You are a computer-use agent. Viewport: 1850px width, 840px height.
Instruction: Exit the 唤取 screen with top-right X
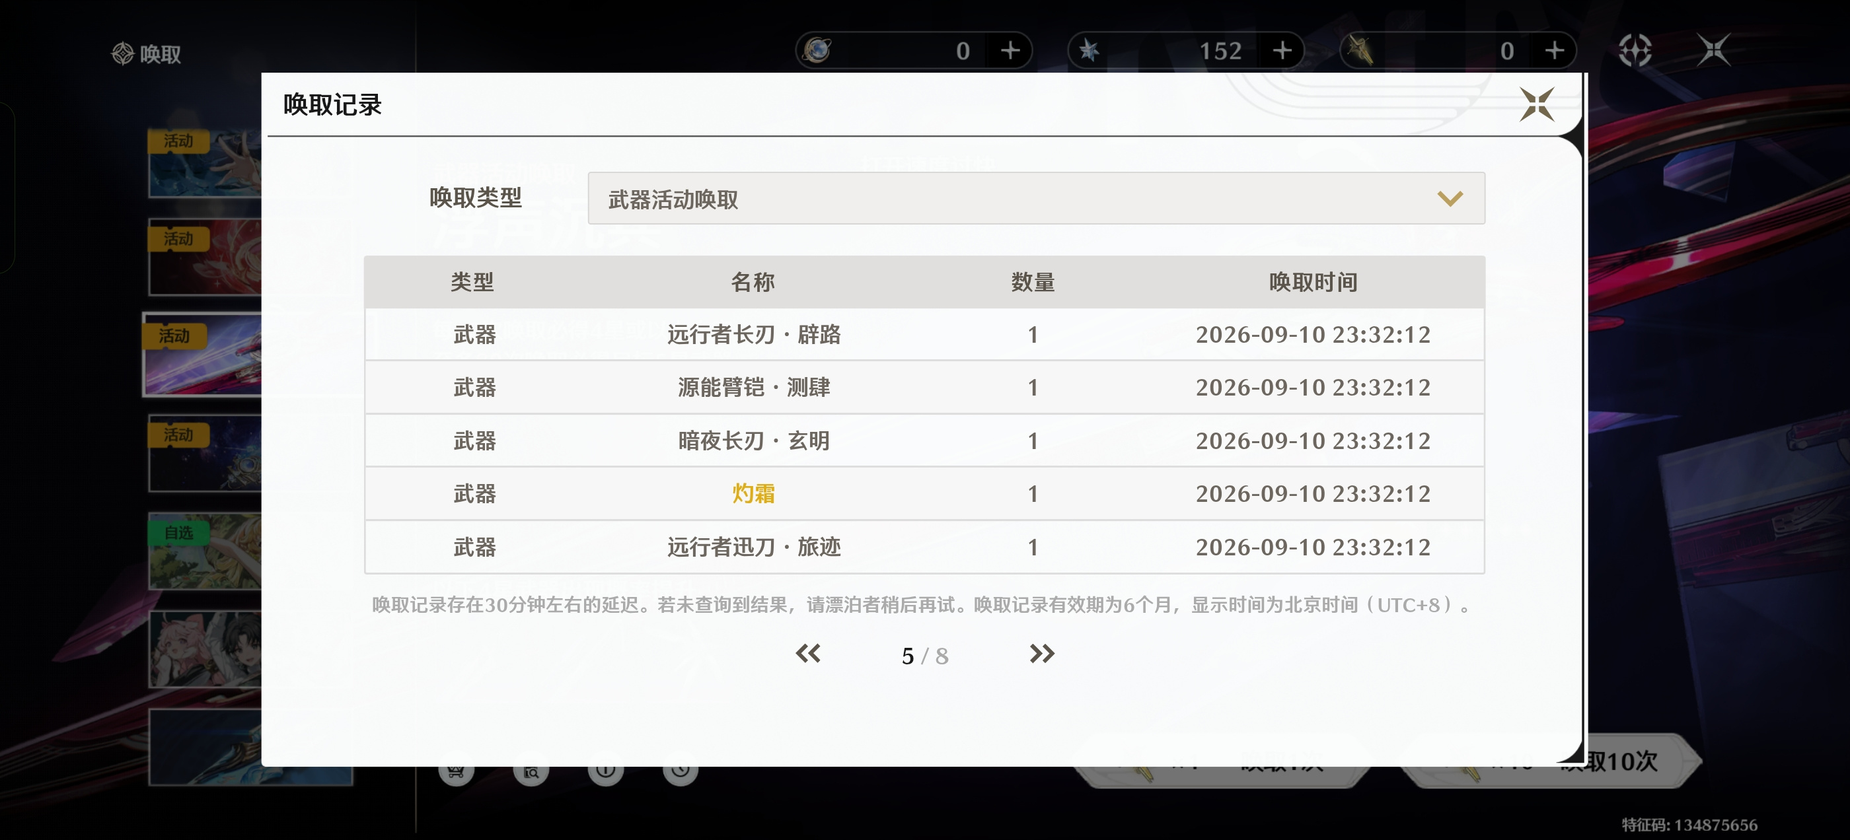(1713, 50)
